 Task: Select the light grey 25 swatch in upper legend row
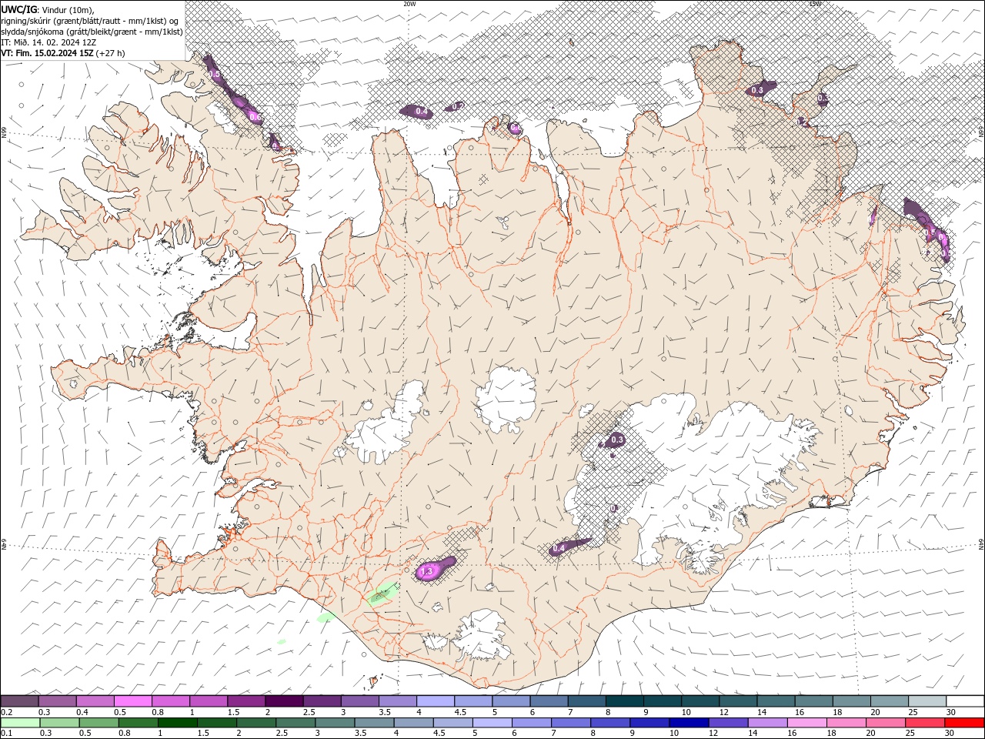click(927, 701)
